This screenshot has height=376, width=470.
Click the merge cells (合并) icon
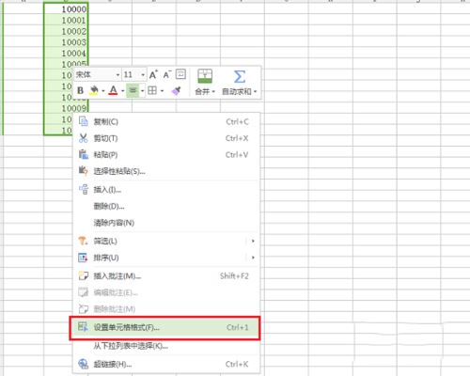point(205,76)
